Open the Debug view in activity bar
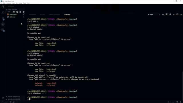The width and height of the screenshot is (183, 103). [3, 24]
